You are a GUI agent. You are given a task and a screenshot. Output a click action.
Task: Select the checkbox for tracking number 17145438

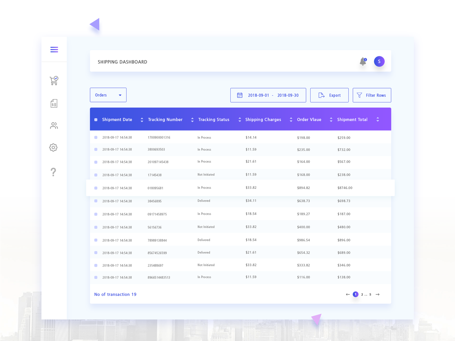[x=96, y=175]
